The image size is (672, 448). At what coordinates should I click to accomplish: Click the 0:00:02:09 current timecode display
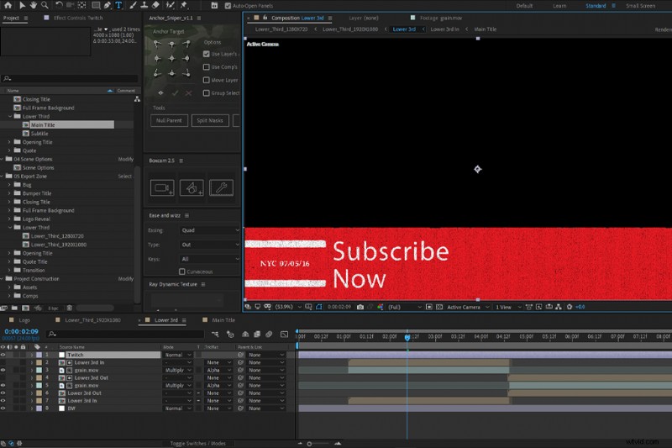22,331
